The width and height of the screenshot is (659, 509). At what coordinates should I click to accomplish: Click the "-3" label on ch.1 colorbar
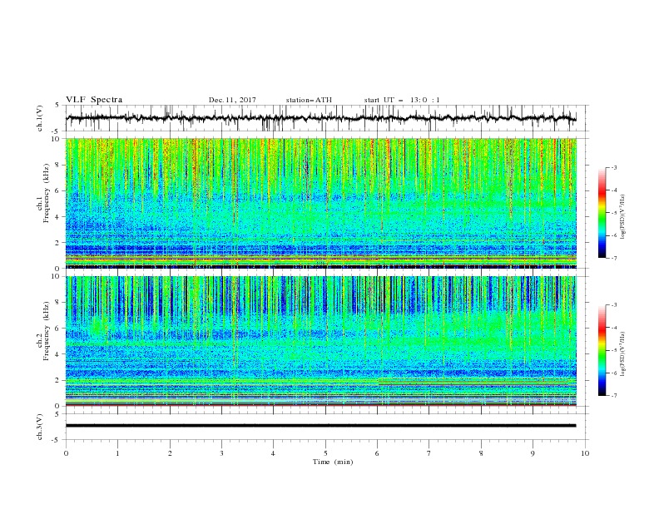pos(613,167)
